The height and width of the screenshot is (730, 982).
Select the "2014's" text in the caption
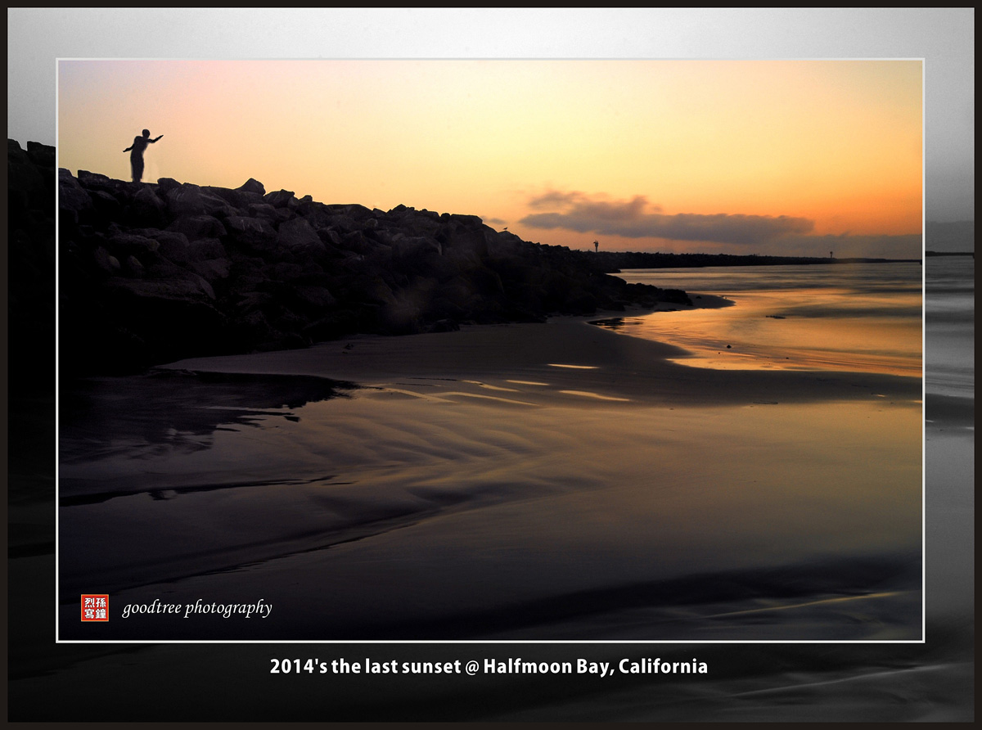[x=299, y=666]
